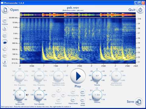The image size is (146, 109).
Task: Click the Frequency scale logarithmic base knob
Action: (58, 76)
